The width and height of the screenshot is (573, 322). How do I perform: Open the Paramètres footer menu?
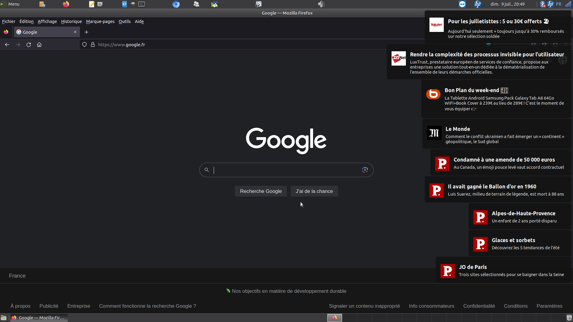(x=549, y=306)
